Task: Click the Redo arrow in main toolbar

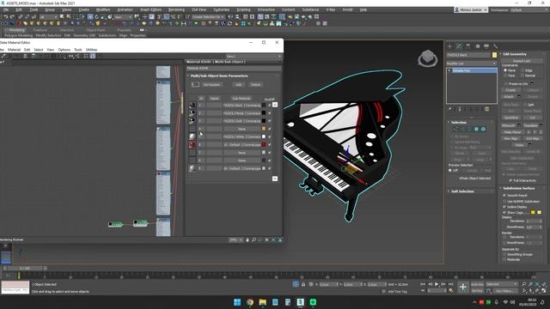Action: pyautogui.click(x=12, y=17)
